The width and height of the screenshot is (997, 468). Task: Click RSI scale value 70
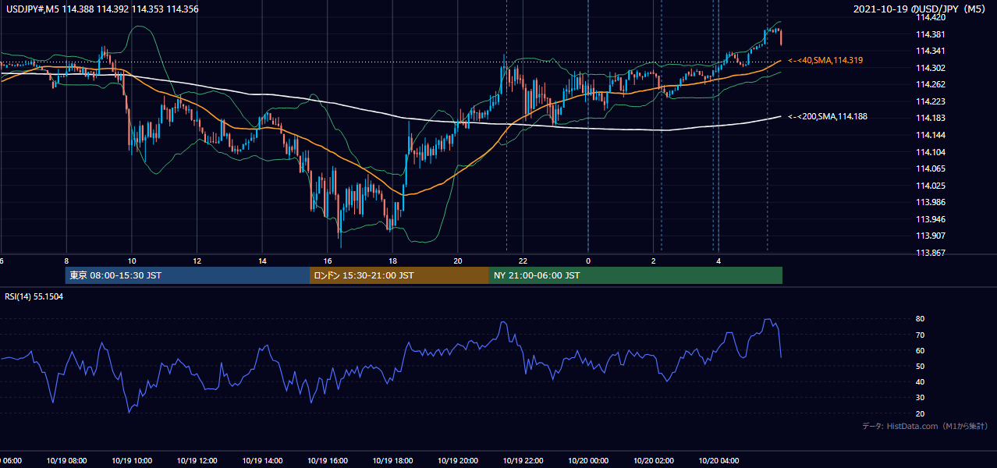click(920, 335)
